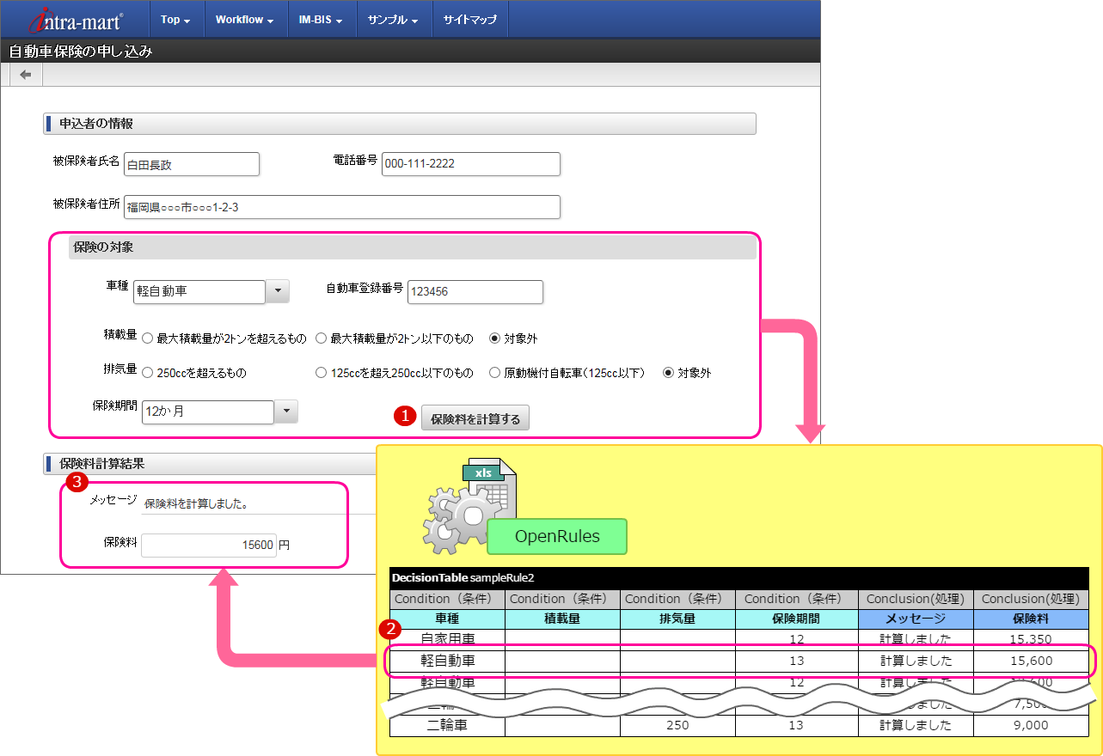This screenshot has width=1103, height=756.
Task: Expand the IM-BIS menu
Action: click(x=321, y=20)
